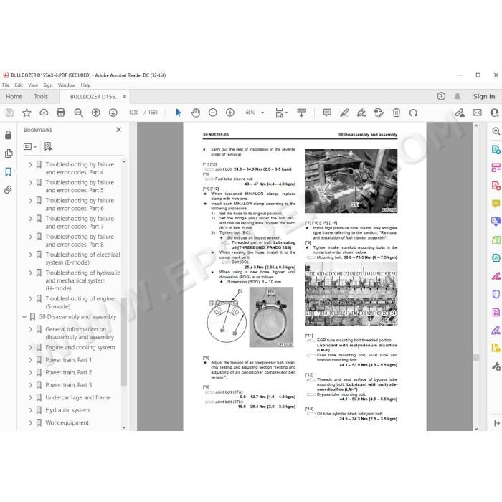Open the sign document pen tool
This screenshot has height=502, width=502.
tap(361, 113)
